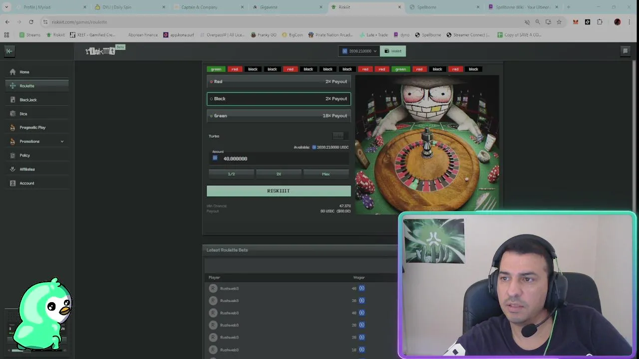Open the balance currency dropdown
The width and height of the screenshot is (639, 359).
(359, 51)
